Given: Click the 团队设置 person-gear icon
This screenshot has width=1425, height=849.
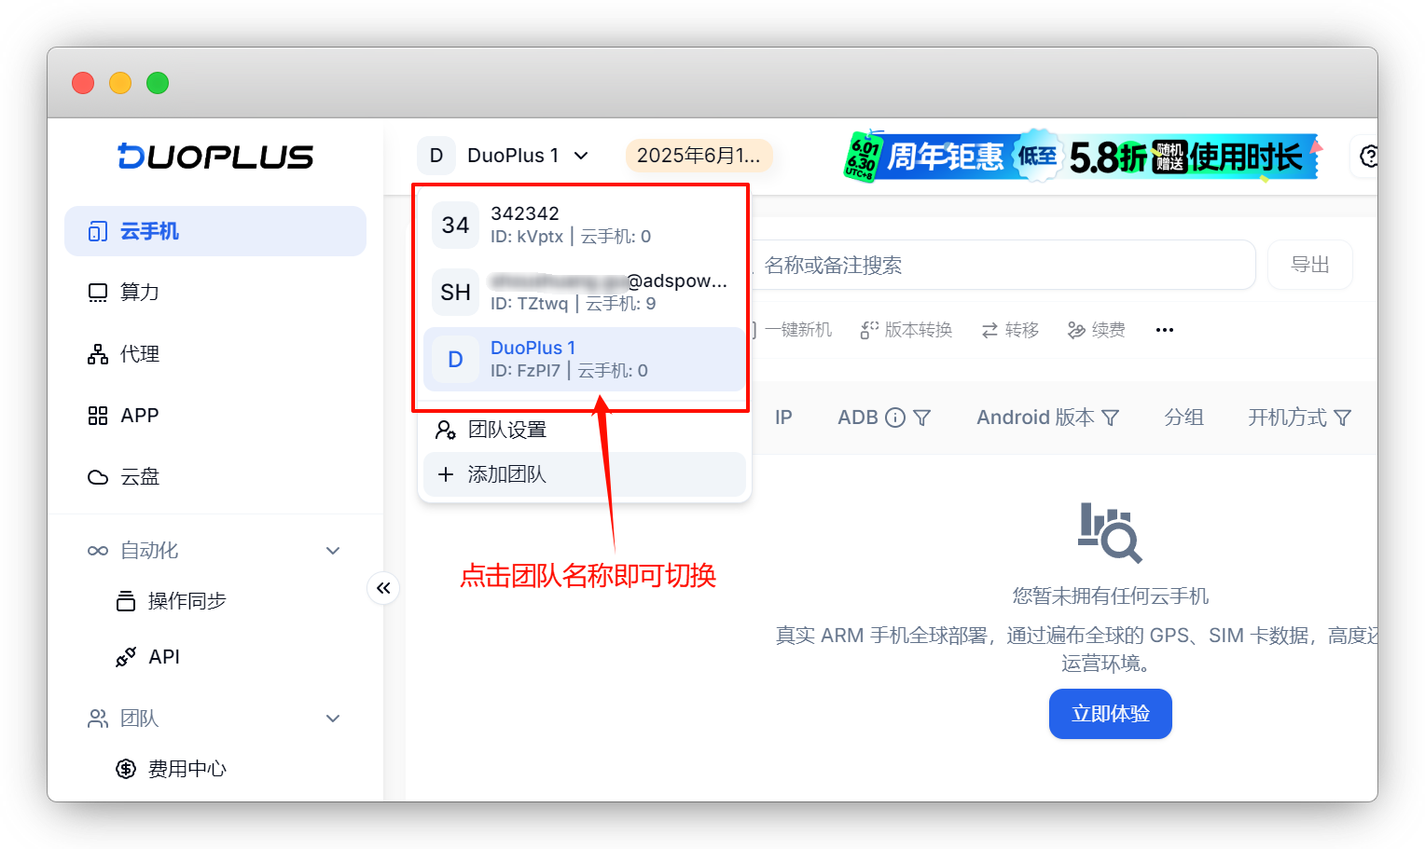Looking at the screenshot, I should point(446,430).
